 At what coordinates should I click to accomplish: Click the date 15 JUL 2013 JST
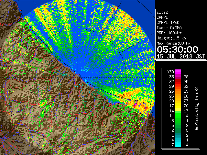pos(181,57)
